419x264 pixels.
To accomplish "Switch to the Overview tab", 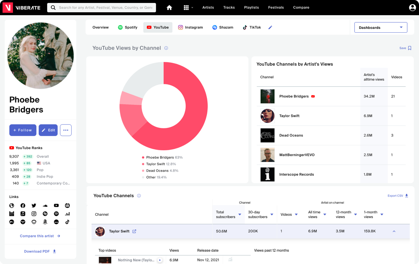I will [100, 27].
